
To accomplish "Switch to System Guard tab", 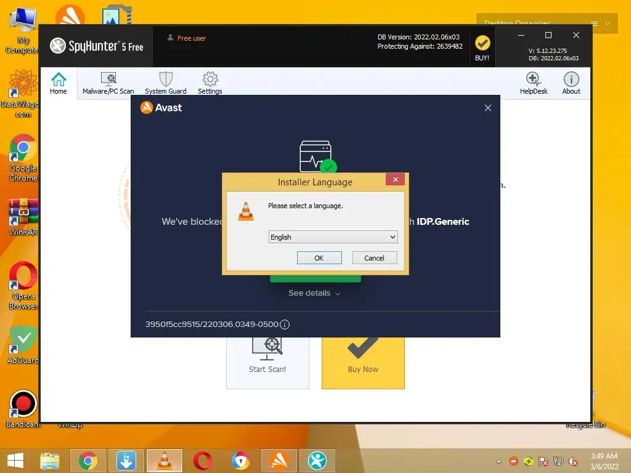I will (165, 83).
